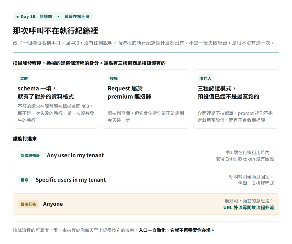Click the "新流程預設" tag
The image size is (292, 244).
click(30, 156)
